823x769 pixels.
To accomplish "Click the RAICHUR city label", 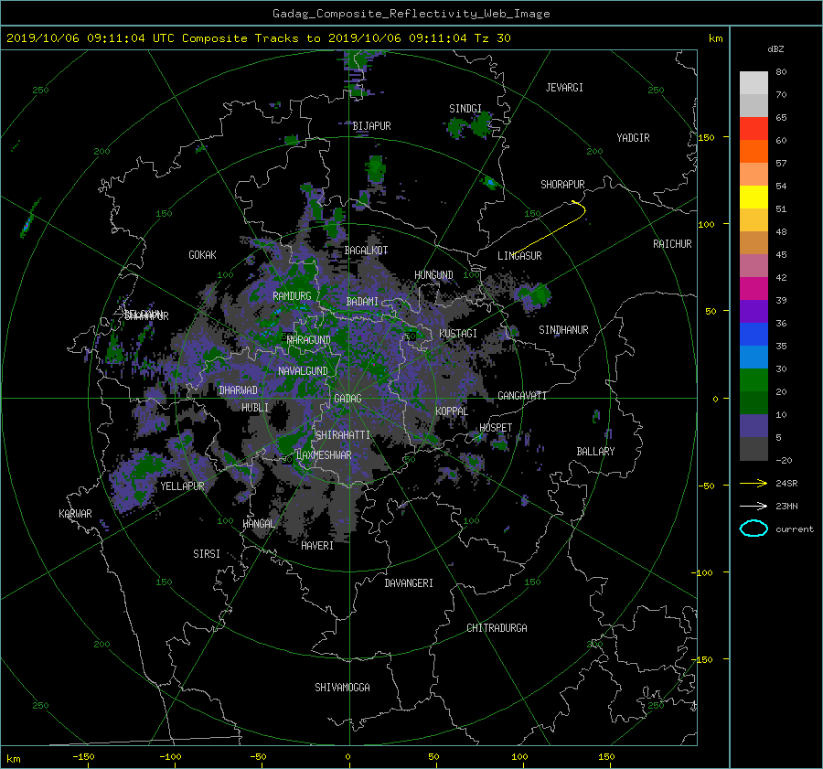I will (x=672, y=244).
